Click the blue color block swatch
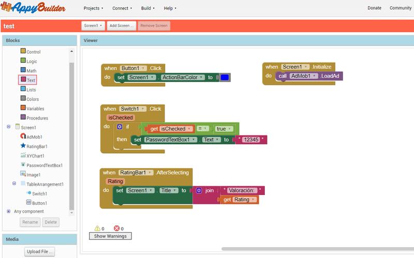This screenshot has width=414, height=258. 225,77
